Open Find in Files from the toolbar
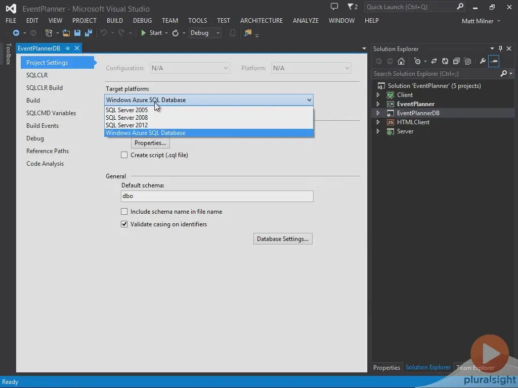 pos(248,33)
